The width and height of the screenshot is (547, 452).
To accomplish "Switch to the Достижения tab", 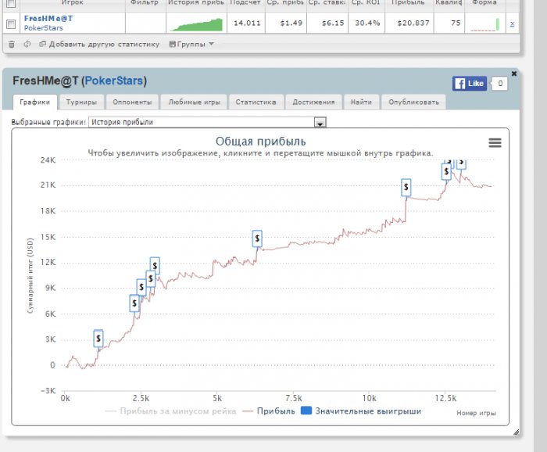I will [x=313, y=102].
